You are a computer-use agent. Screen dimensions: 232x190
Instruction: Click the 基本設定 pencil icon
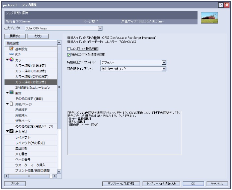(11, 49)
